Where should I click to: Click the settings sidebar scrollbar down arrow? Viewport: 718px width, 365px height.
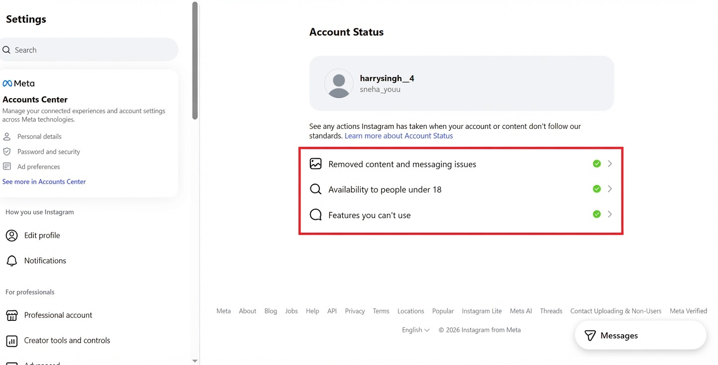coord(195,361)
